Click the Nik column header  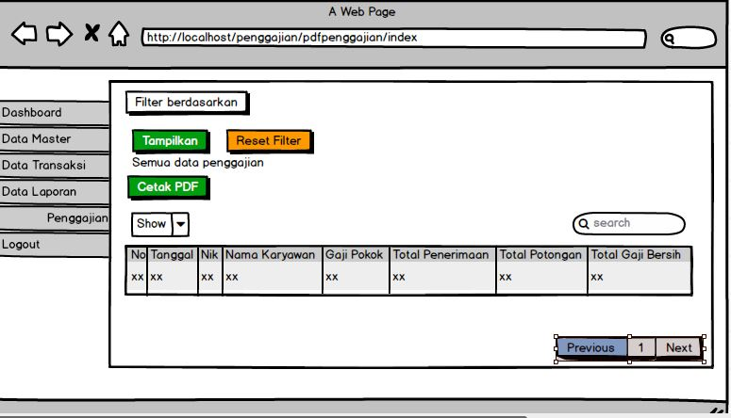point(209,254)
